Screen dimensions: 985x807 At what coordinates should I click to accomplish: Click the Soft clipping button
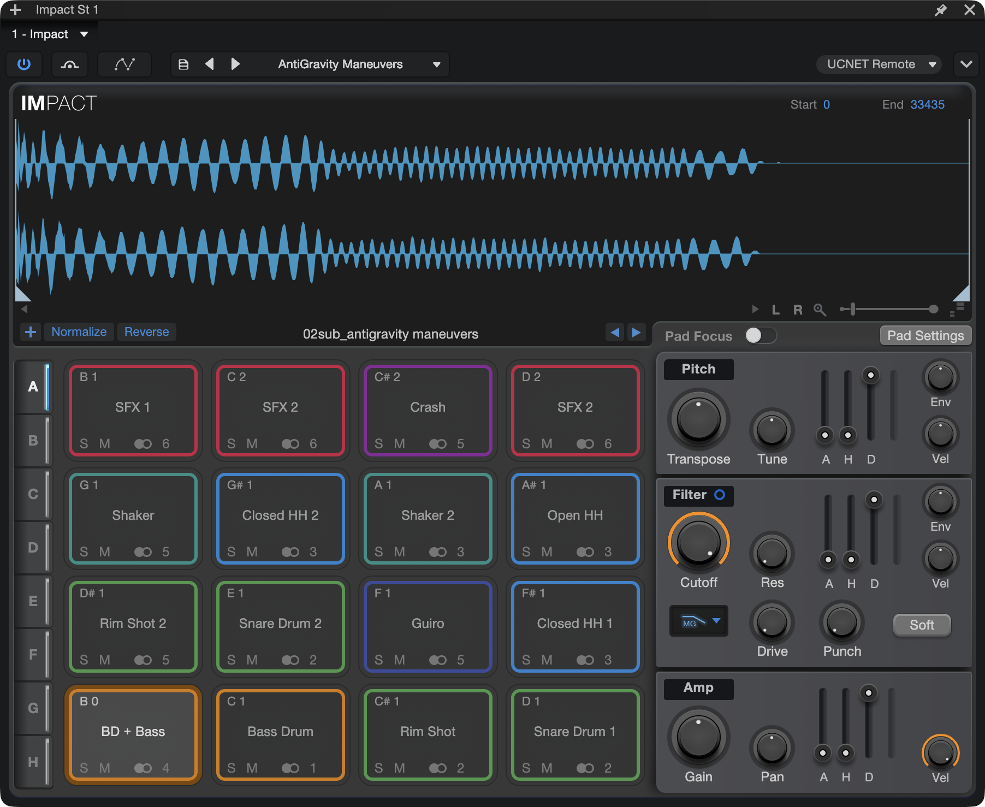pos(922,625)
